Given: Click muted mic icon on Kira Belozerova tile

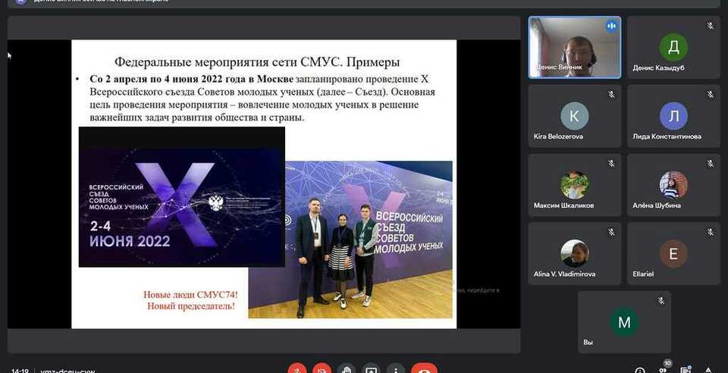Looking at the screenshot, I should click(x=611, y=95).
